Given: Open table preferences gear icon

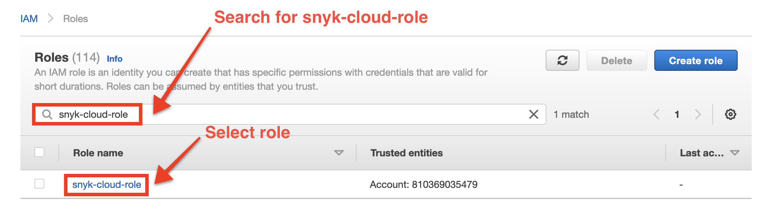Looking at the screenshot, I should (730, 114).
